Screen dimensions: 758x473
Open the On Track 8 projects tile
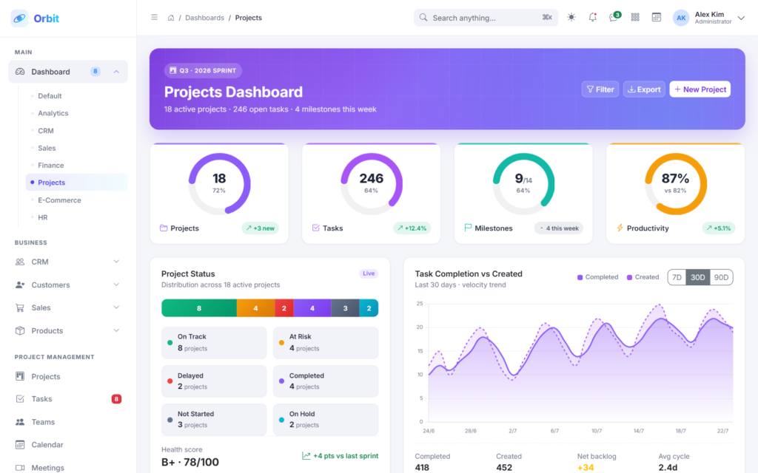(214, 343)
